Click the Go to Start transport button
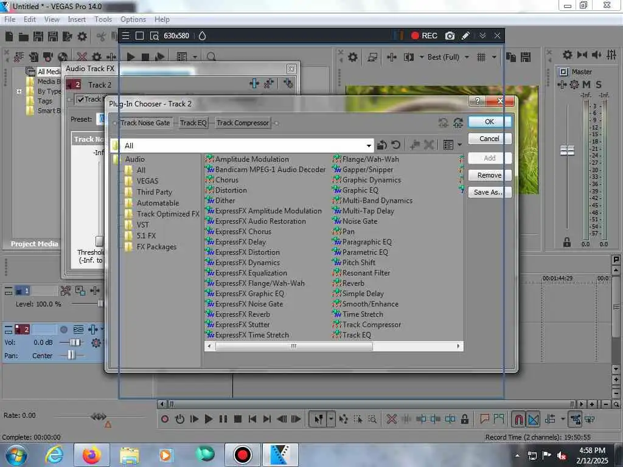623x467 pixels. point(252,419)
